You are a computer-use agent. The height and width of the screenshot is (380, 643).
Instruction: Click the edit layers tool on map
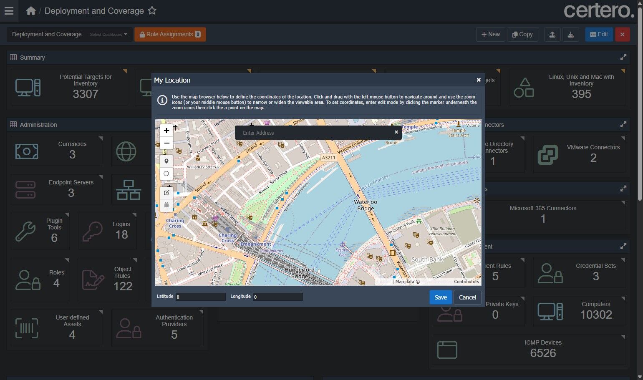pyautogui.click(x=166, y=193)
